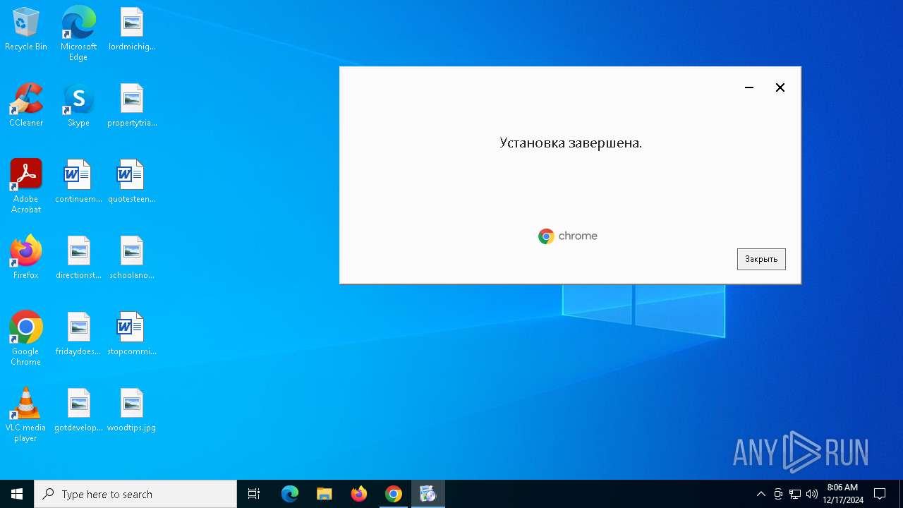
Task: Show hidden system tray icons
Action: coord(760,494)
